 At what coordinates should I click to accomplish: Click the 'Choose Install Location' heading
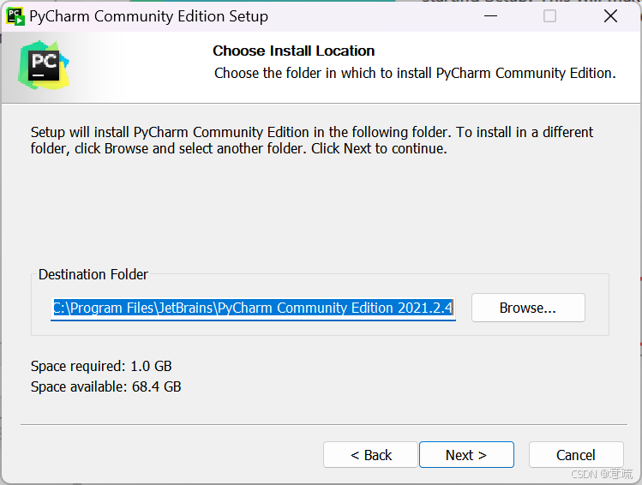[x=293, y=51]
